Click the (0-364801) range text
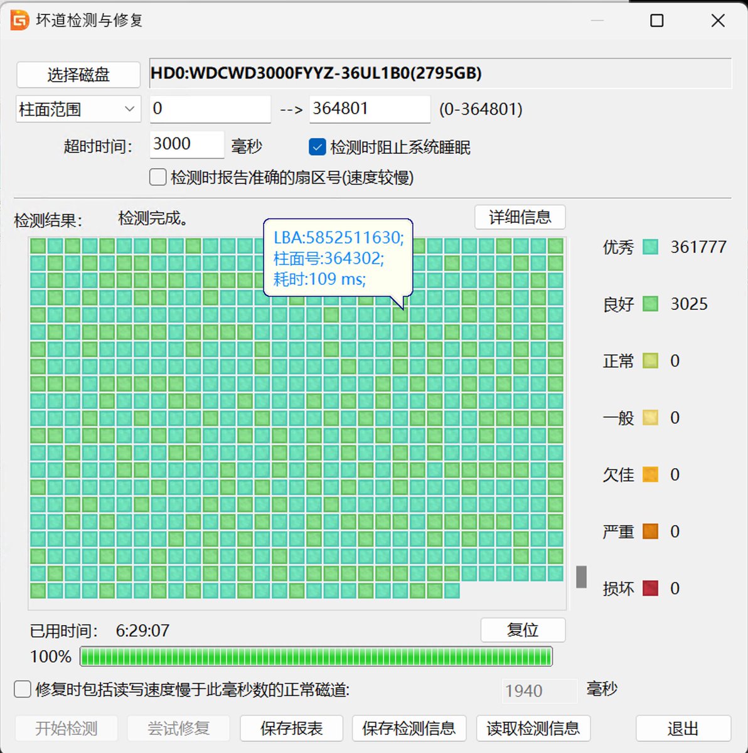Screen dimensions: 748x753 coord(481,110)
